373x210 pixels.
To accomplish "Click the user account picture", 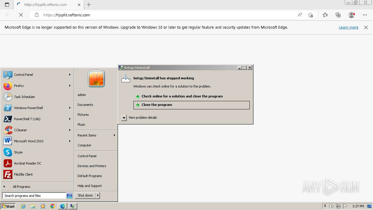I will point(96,79).
